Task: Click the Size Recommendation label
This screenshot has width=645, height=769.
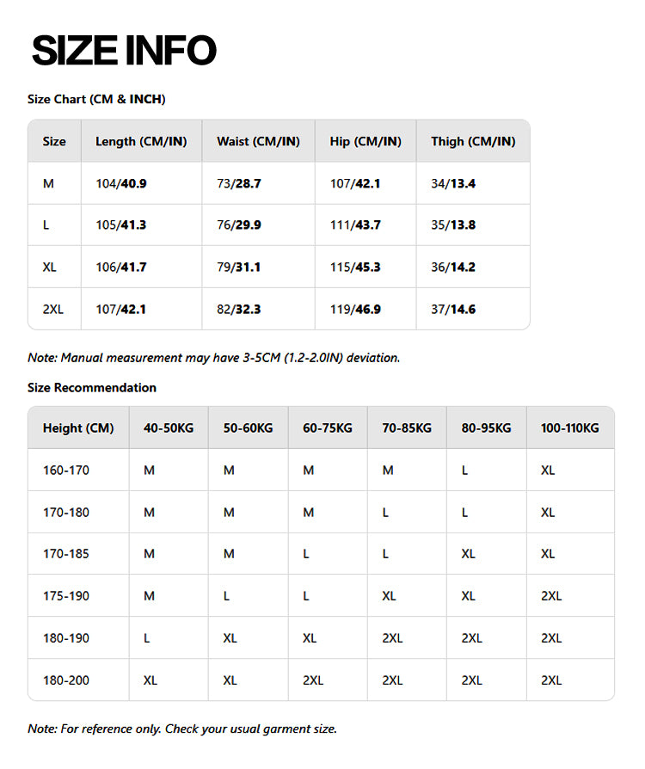Action: tap(92, 387)
